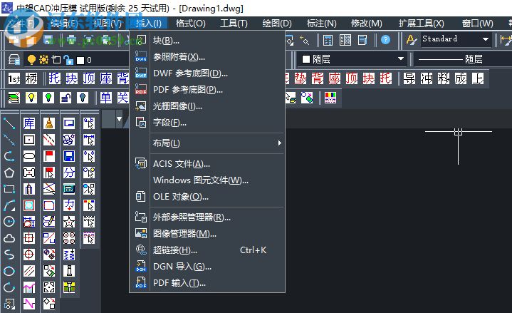Open the layer properties manager icon
Viewport: 512px width, 313px height.
pyautogui.click(x=14, y=59)
